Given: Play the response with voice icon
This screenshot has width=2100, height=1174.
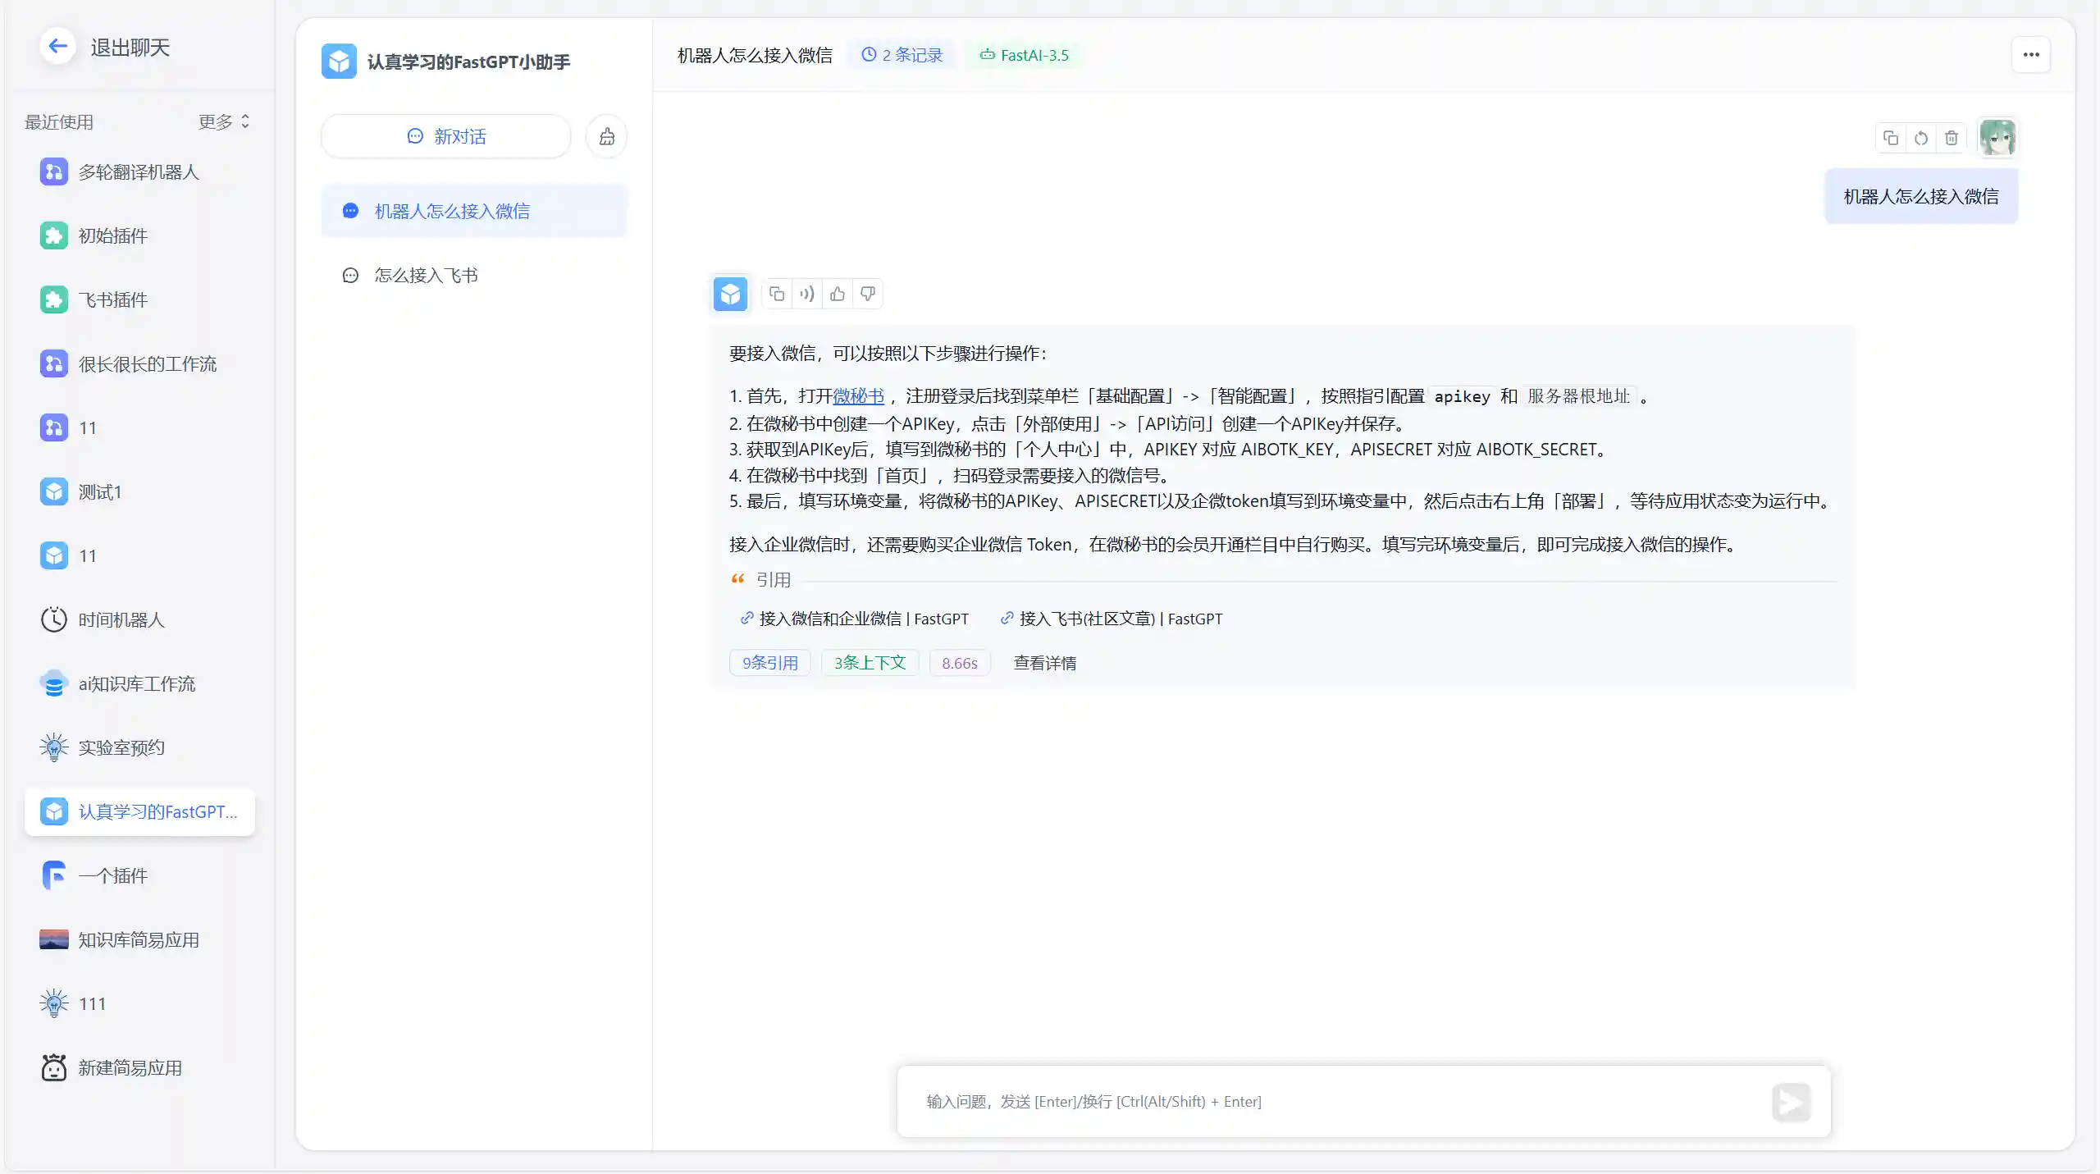Looking at the screenshot, I should [x=807, y=294].
